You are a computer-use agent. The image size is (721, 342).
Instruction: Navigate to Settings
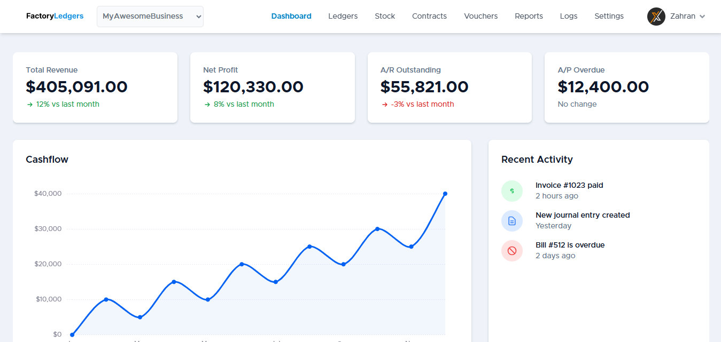609,16
